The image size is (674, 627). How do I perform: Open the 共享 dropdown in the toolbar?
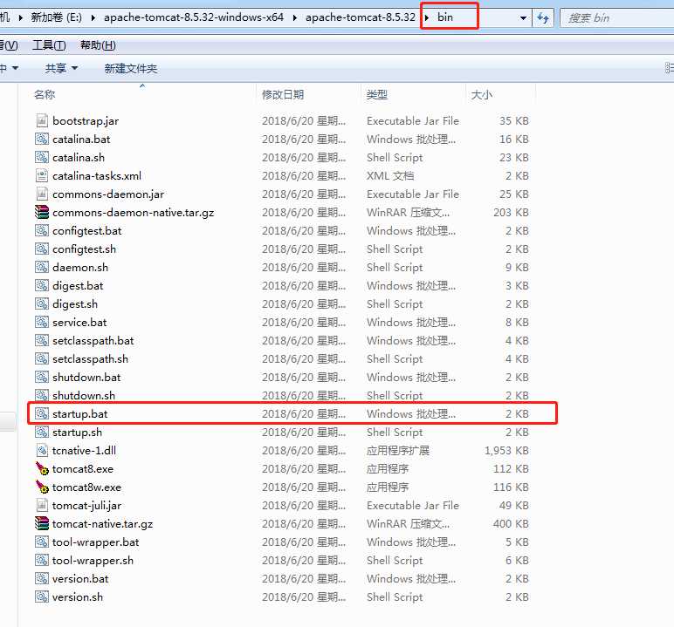click(x=61, y=68)
